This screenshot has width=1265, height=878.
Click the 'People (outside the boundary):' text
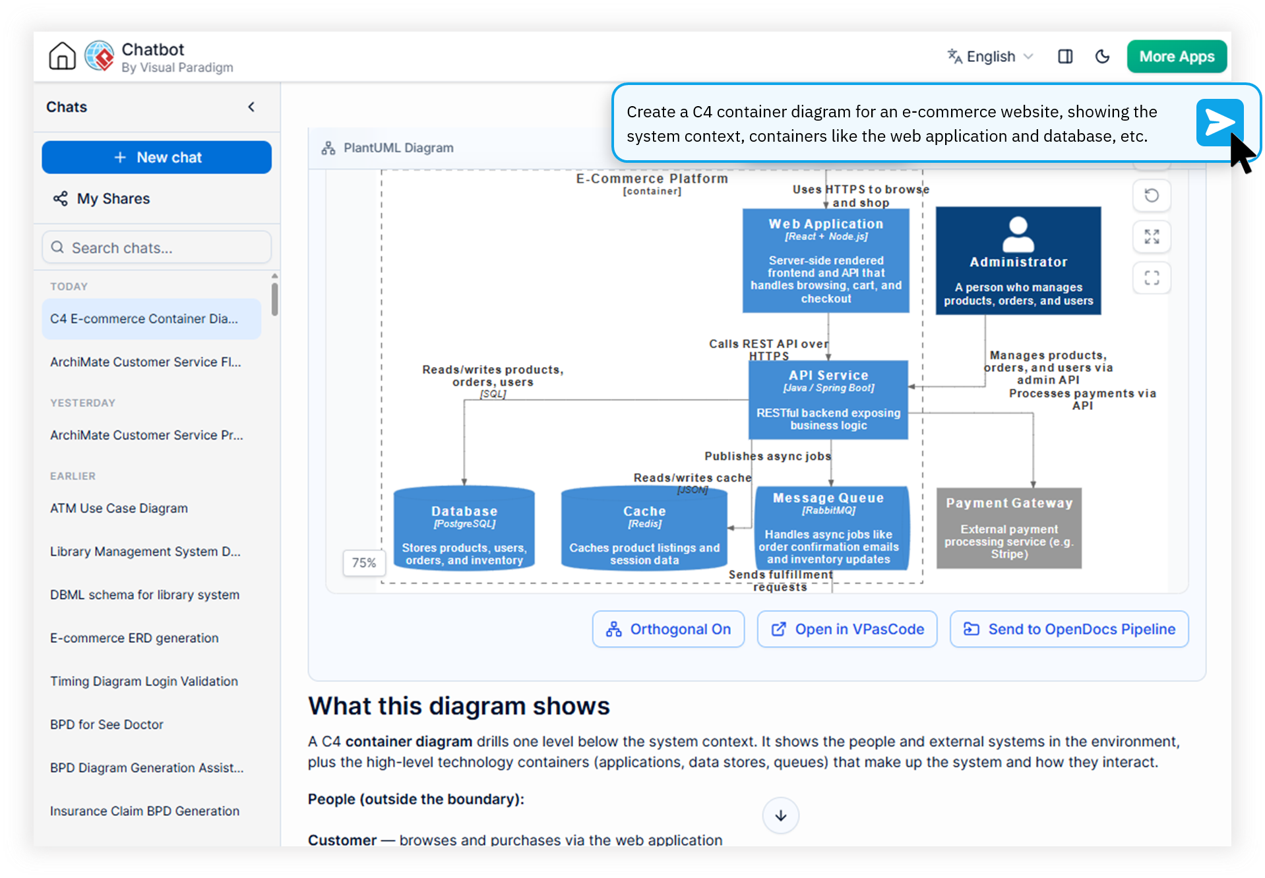tap(416, 800)
